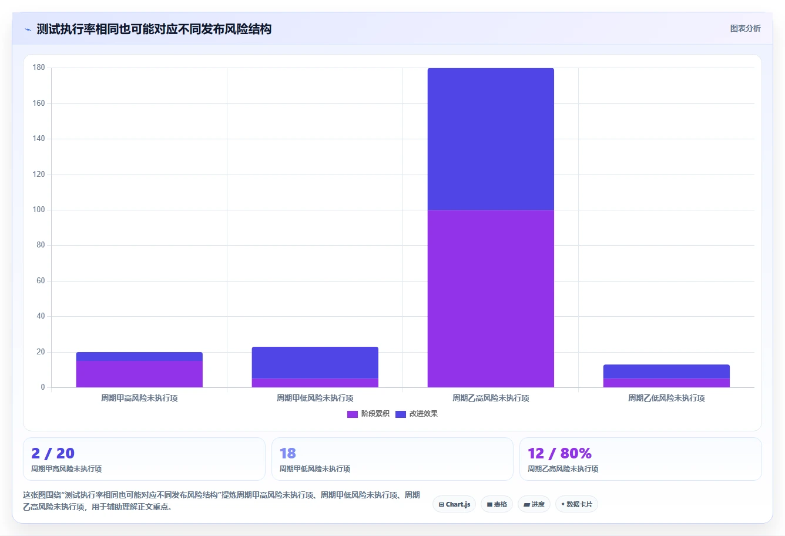
Task: Click the 周期乙低风险未执行项 bar
Action: 666,376
